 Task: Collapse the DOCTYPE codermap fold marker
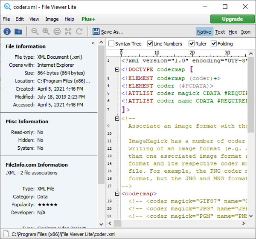click(x=117, y=69)
